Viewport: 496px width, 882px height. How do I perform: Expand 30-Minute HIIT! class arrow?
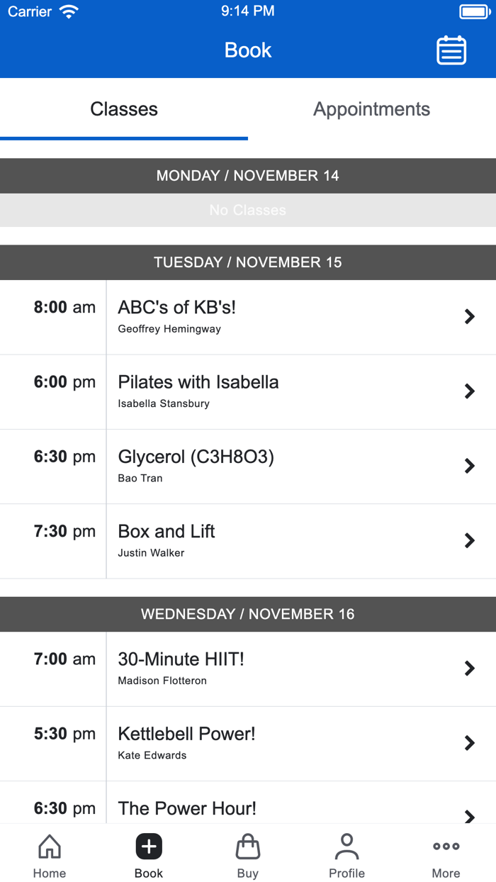(469, 669)
